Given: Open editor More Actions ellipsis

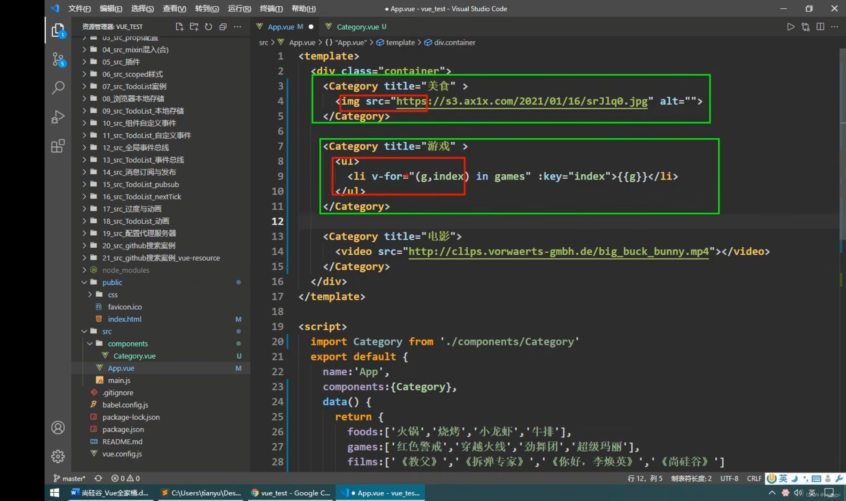Looking at the screenshot, I should 835,27.
